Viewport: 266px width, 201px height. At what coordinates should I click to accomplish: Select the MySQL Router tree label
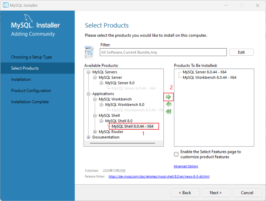111,132
